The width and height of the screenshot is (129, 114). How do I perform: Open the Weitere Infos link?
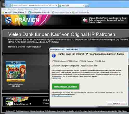pyautogui.click(x=56, y=78)
